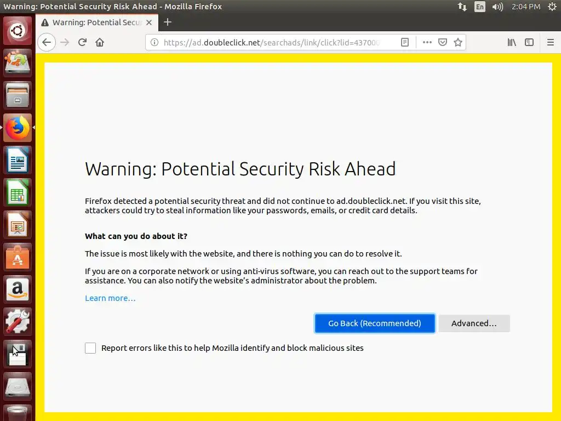Open the sound volume indicator

click(497, 7)
